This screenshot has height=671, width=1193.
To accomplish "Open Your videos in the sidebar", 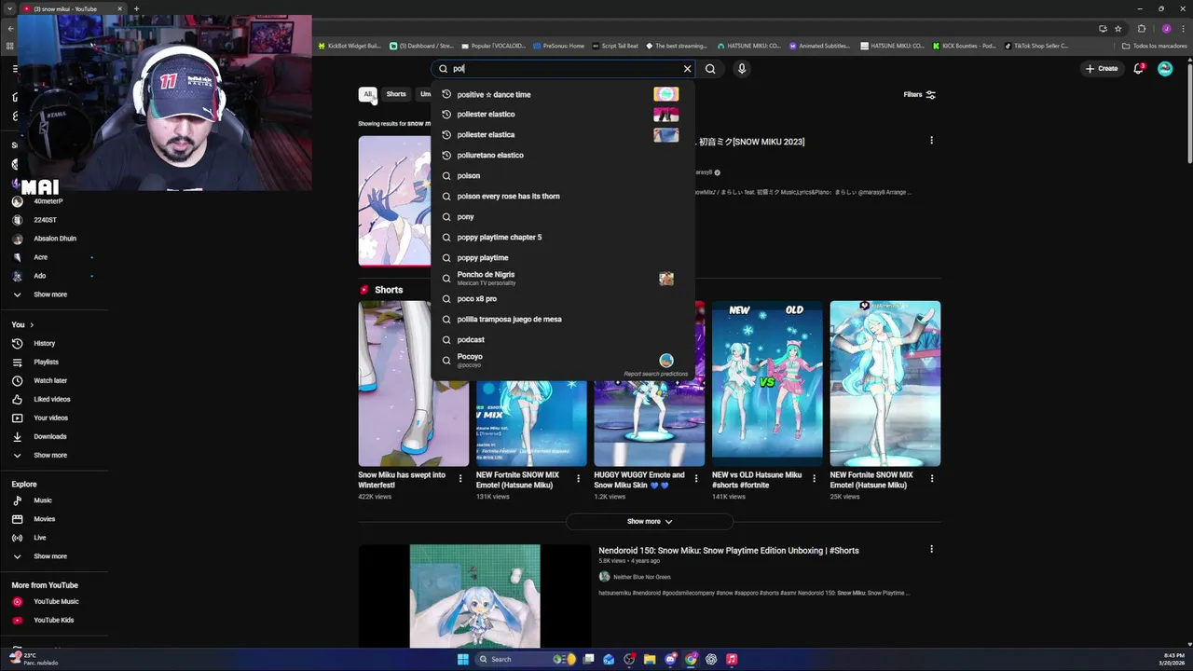I will point(54,418).
